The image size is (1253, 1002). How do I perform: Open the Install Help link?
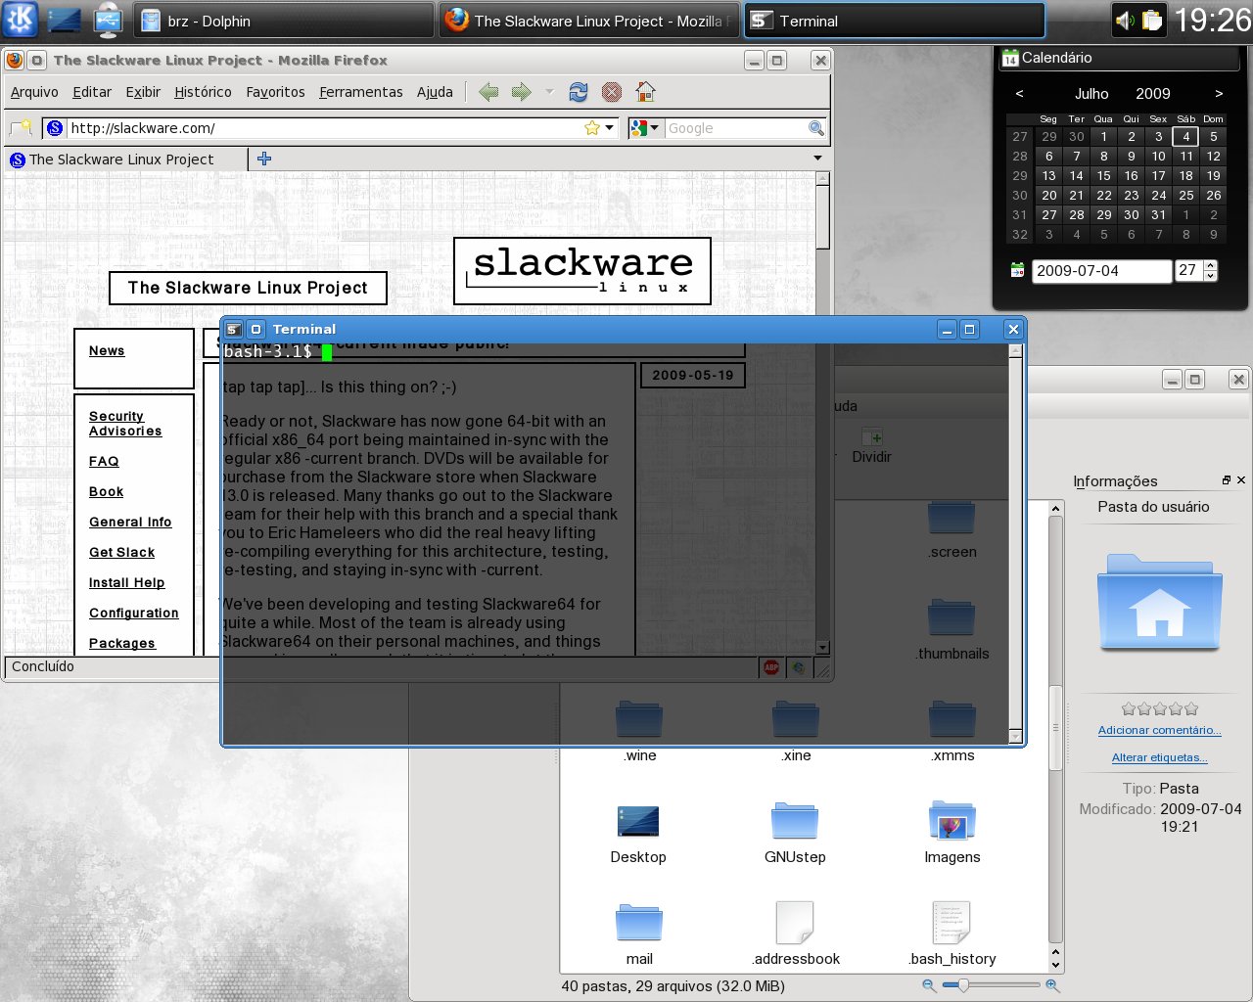[x=126, y=582]
